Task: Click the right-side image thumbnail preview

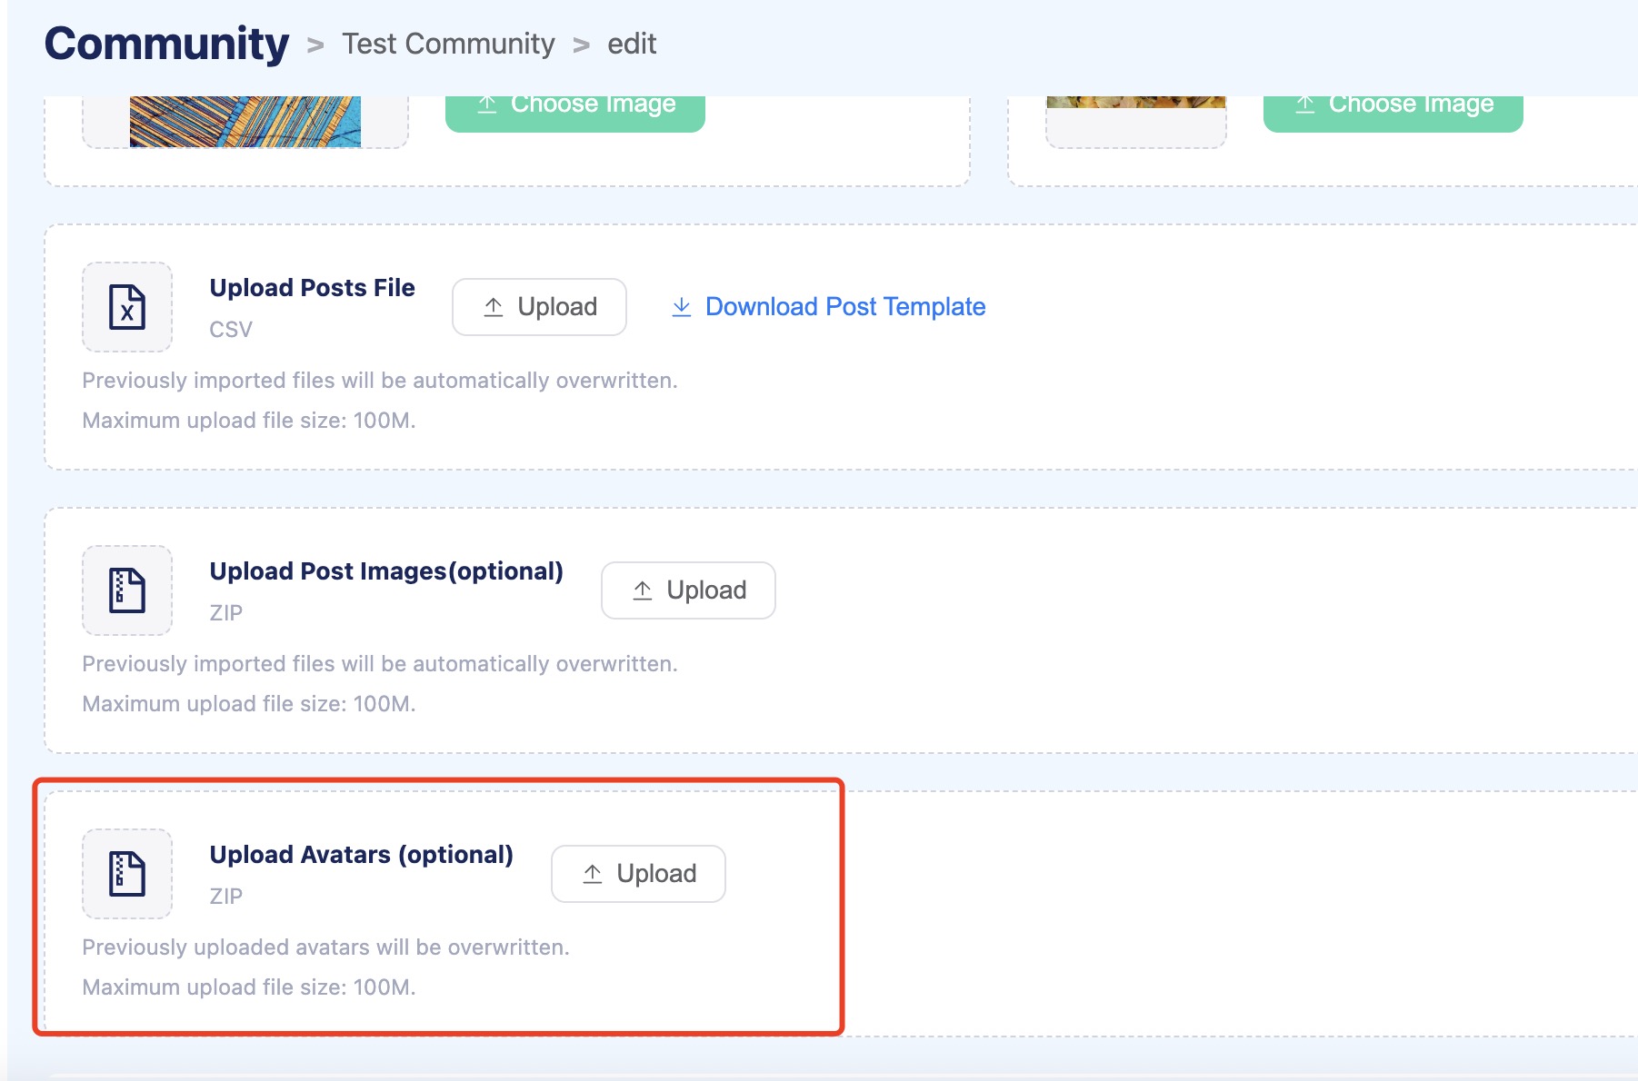Action: pos(1135,103)
